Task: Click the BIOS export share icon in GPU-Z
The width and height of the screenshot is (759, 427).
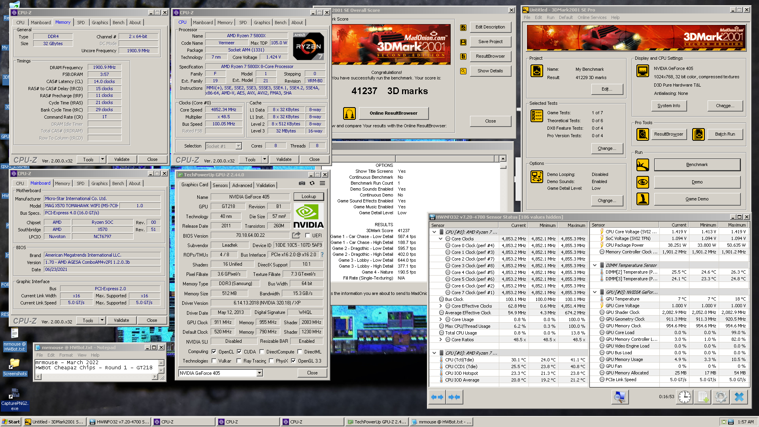Action: click(x=296, y=235)
